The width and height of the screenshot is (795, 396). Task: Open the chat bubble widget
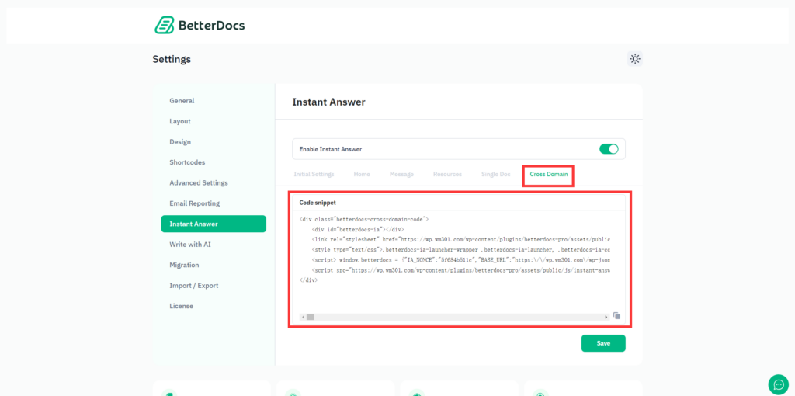click(x=778, y=384)
